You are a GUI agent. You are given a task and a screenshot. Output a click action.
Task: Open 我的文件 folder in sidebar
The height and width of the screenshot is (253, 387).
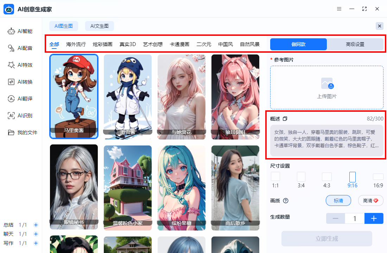click(x=23, y=133)
